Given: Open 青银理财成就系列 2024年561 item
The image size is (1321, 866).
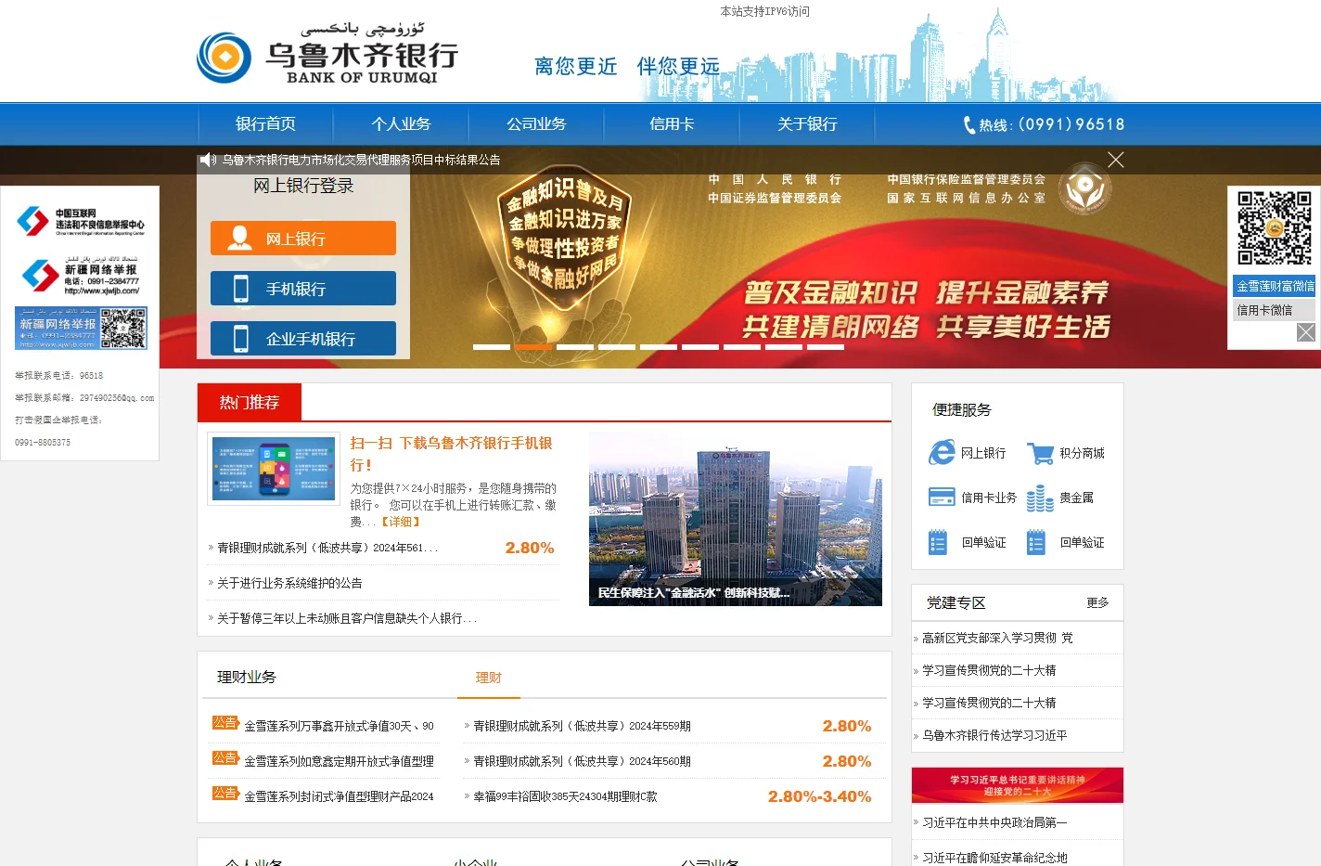Looking at the screenshot, I should pyautogui.click(x=327, y=548).
